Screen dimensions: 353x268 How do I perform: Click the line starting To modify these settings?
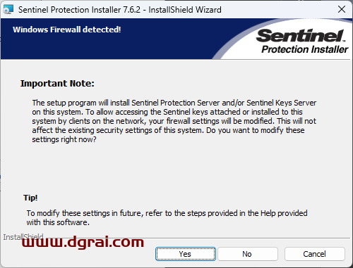coord(167,213)
